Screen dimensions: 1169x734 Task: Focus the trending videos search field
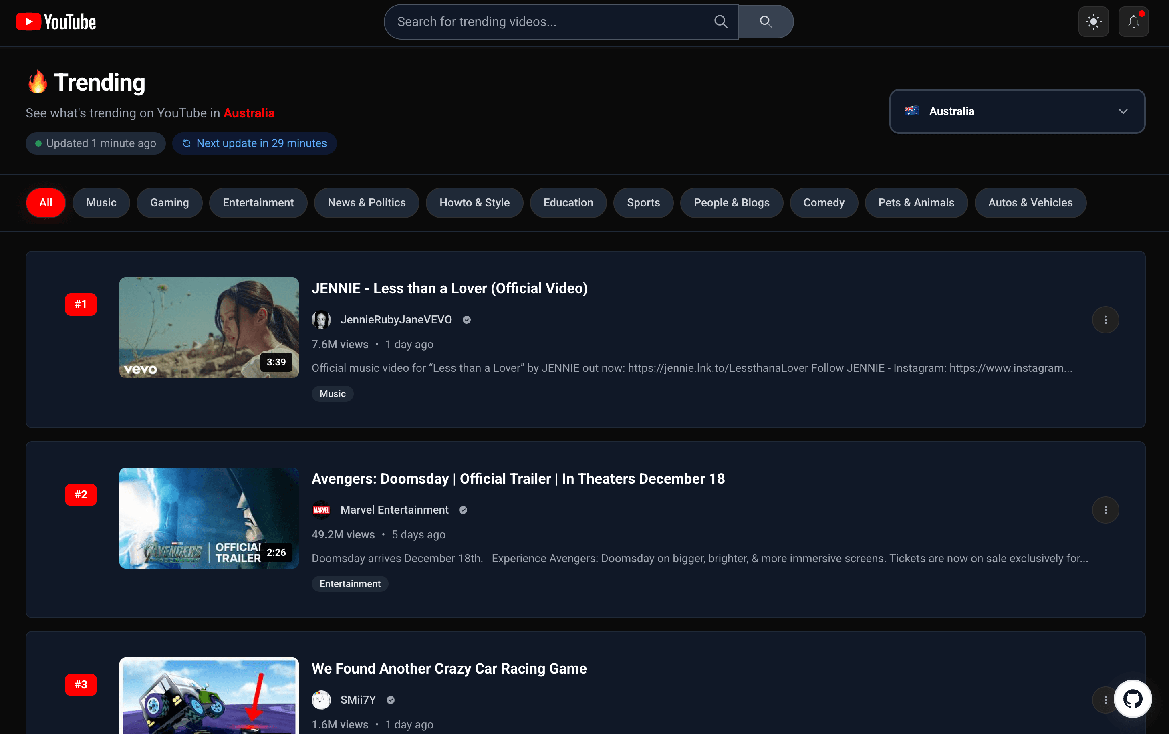[561, 22]
